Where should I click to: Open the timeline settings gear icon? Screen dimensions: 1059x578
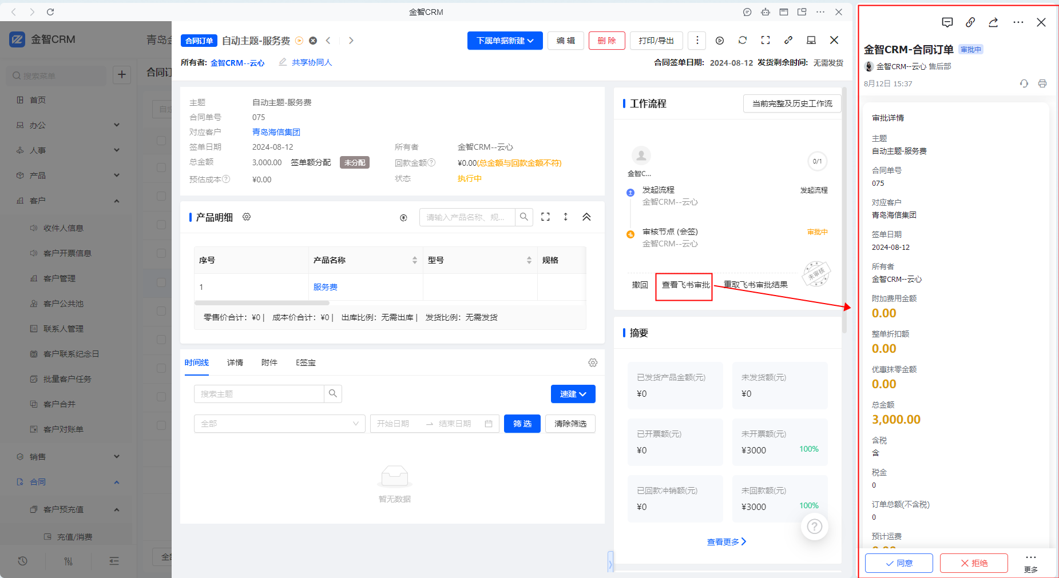593,363
